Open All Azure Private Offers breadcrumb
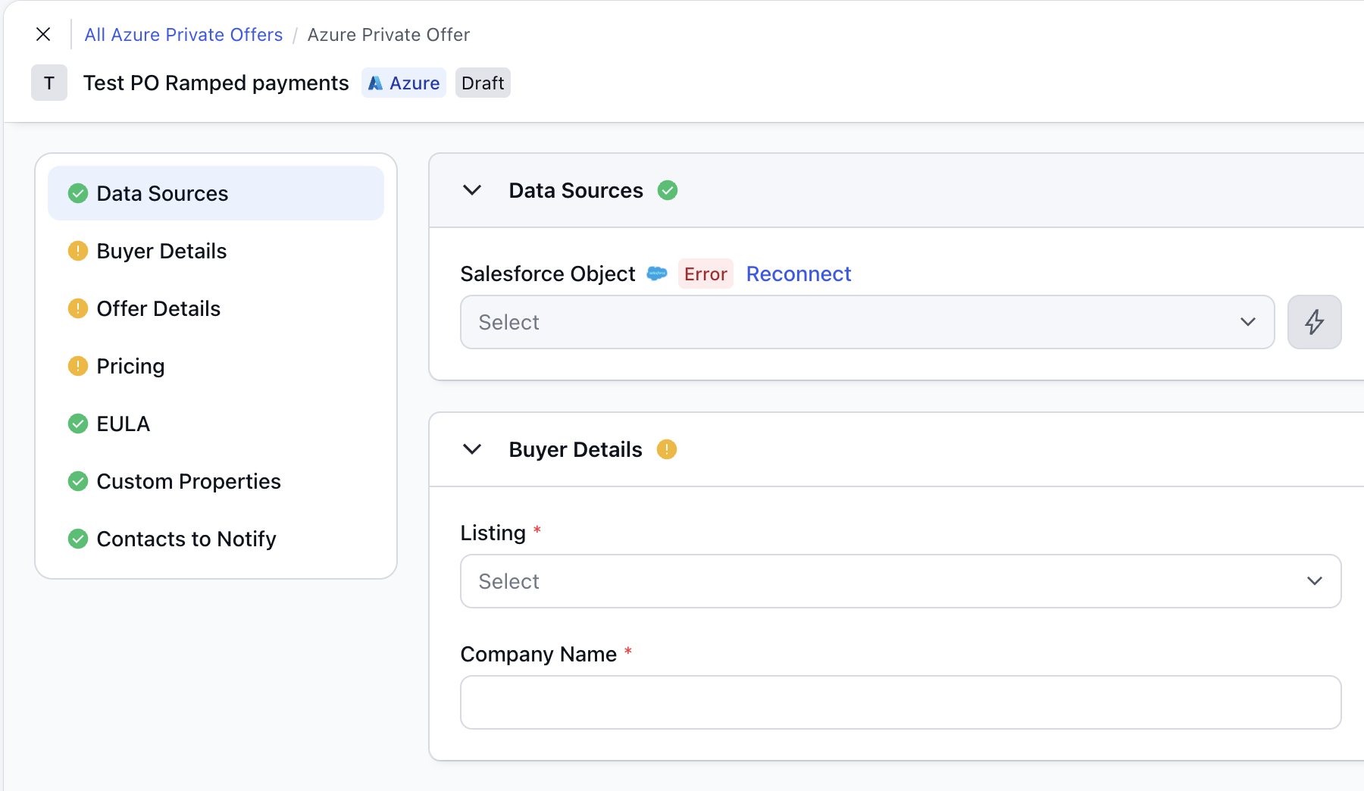The width and height of the screenshot is (1364, 791). (183, 35)
